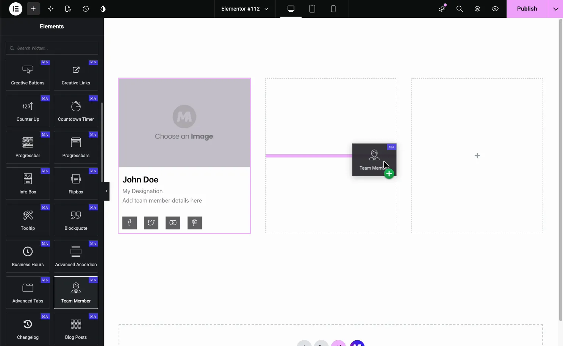Switch to Desktop responsive view
563x346 pixels.
click(291, 9)
